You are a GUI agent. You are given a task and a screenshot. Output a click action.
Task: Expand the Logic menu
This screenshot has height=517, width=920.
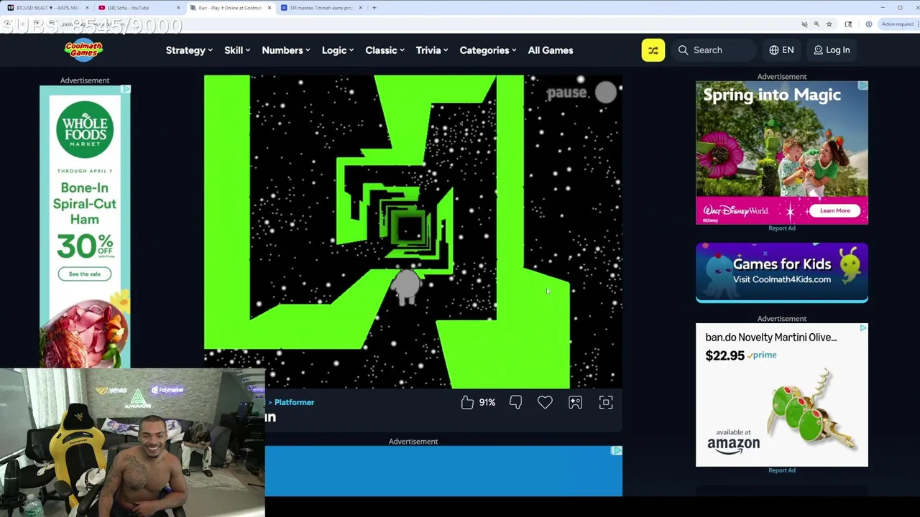(338, 50)
